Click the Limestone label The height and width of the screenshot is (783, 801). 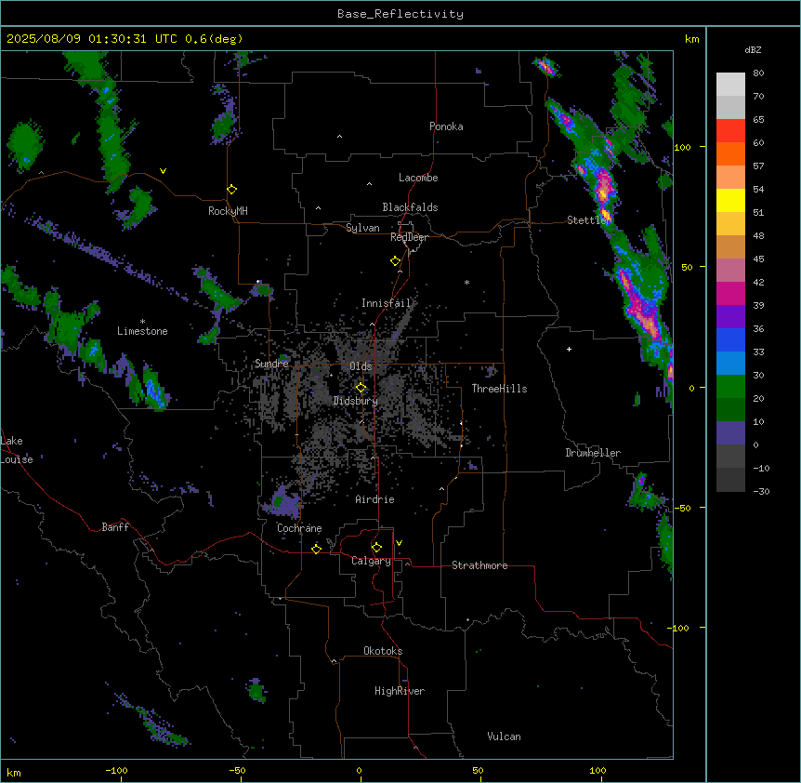point(142,331)
